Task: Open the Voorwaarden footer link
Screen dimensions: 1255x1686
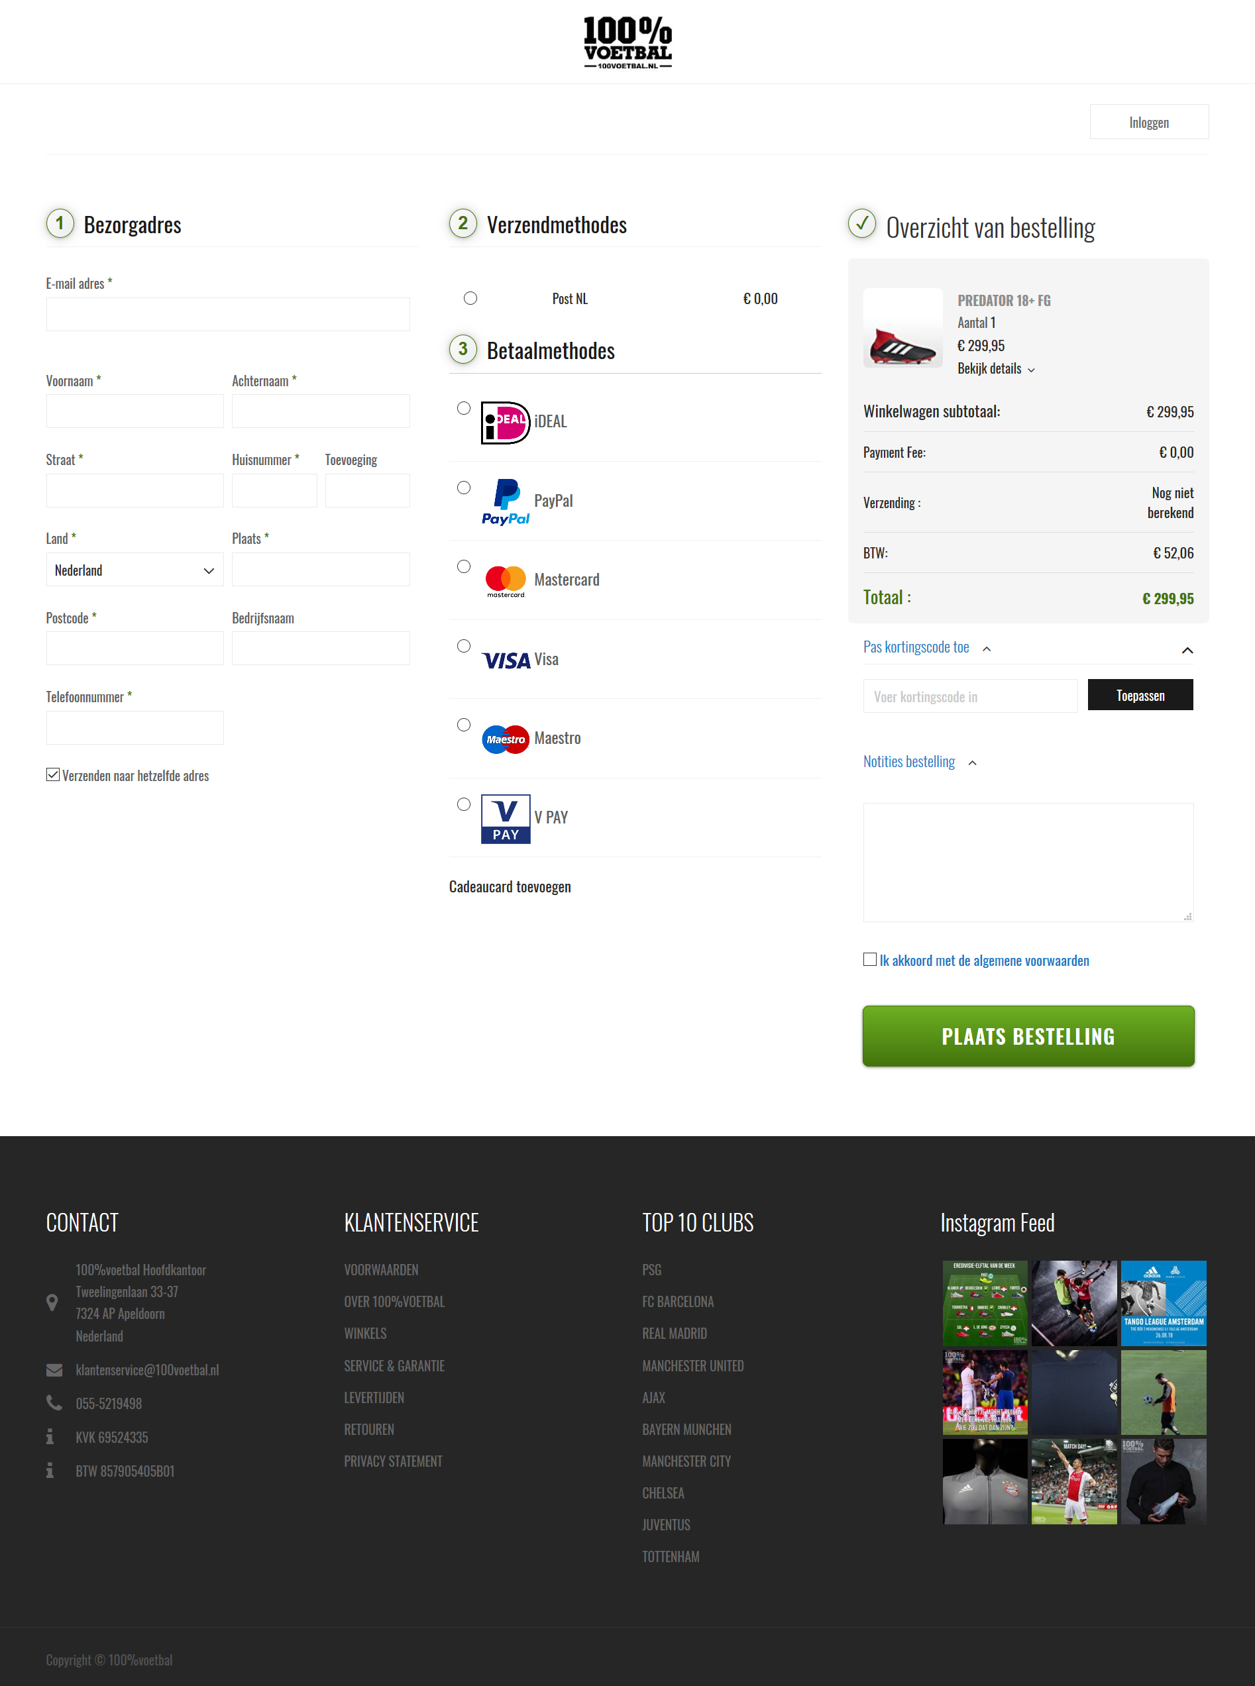Action: [x=380, y=1270]
